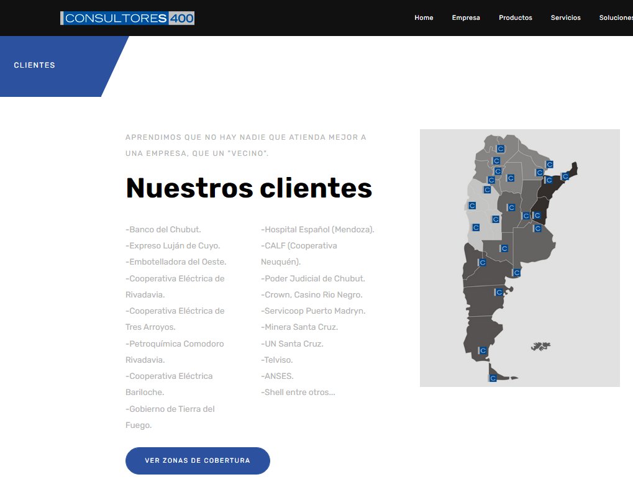Click the 'Gobierno de Tierra del Fuego' entry
This screenshot has width=633, height=500.
point(170,417)
